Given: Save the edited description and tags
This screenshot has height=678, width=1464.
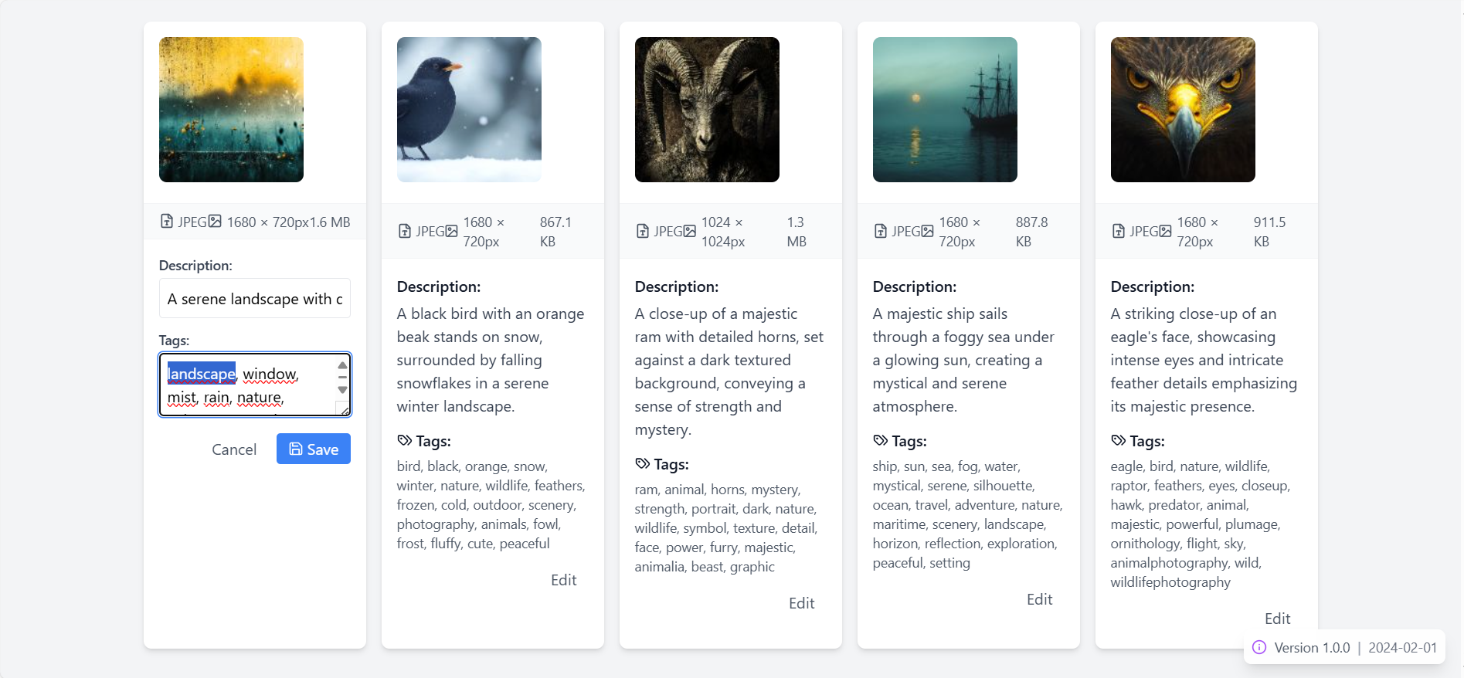Looking at the screenshot, I should coord(313,449).
